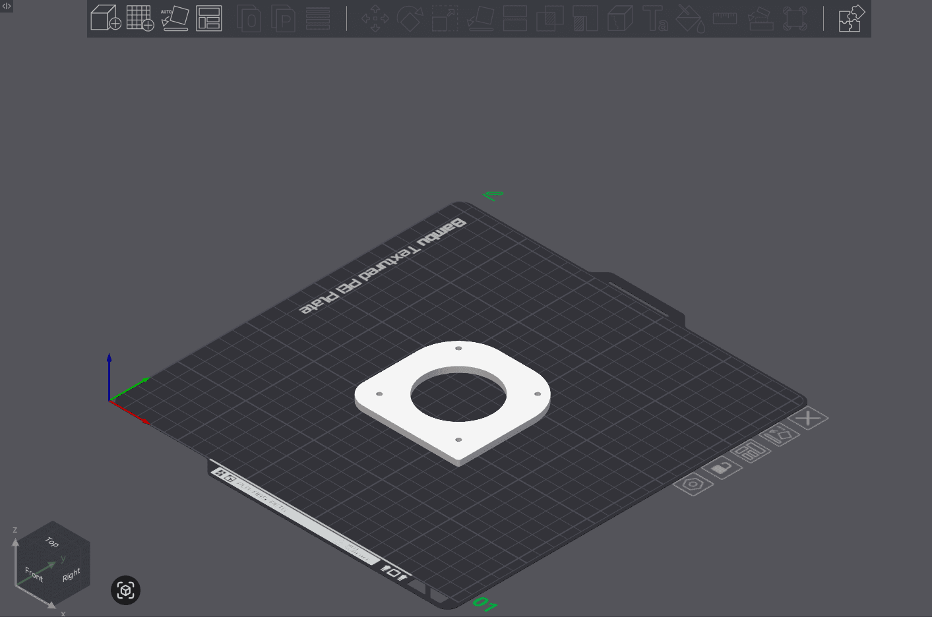Activate the Measure tool
The image size is (932, 617).
click(x=724, y=18)
